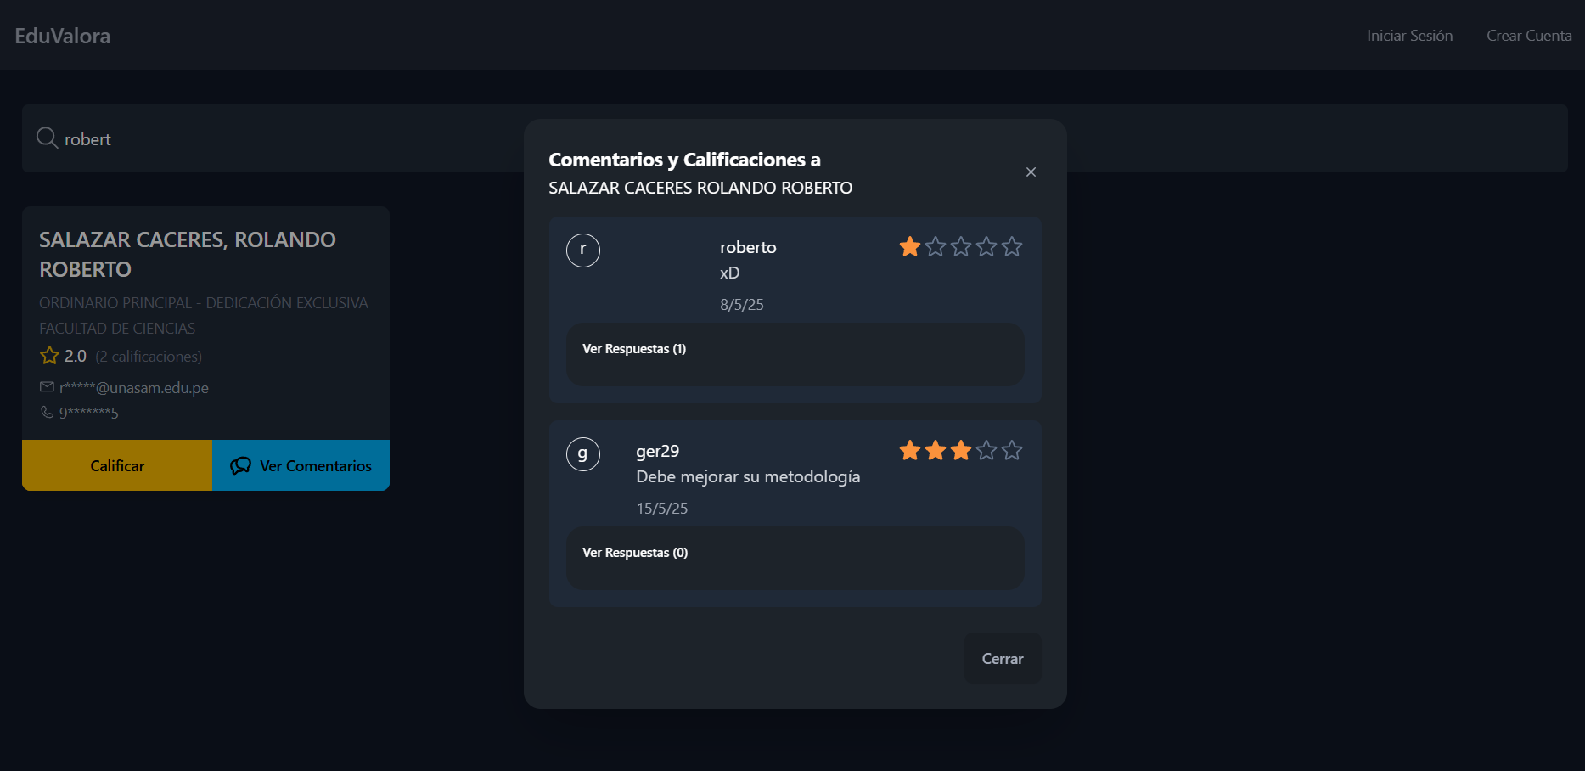1585x771 pixels.
Task: Click the EduValora logo link
Action: (63, 36)
